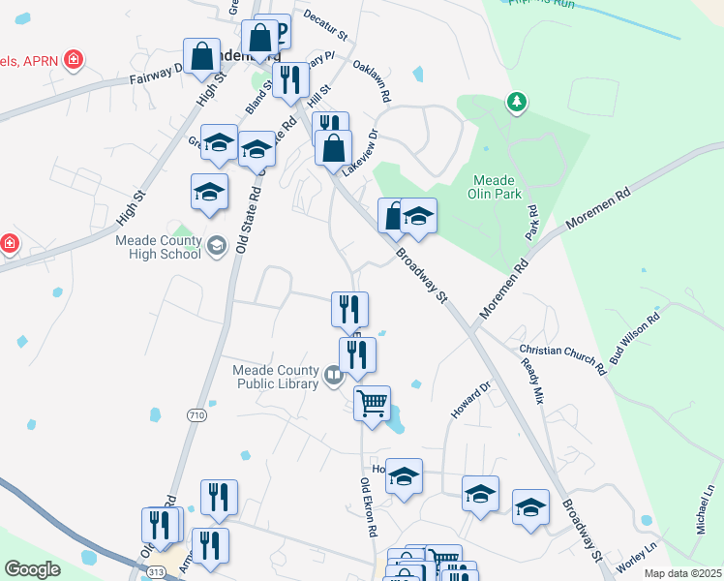Select the Meade County High School marker
Viewport: 724px width, 581px height.
(x=217, y=246)
